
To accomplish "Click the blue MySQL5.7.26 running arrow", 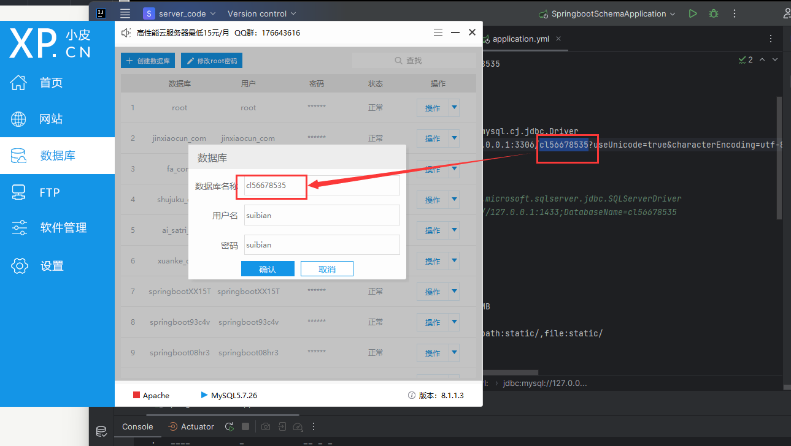I will click(x=204, y=395).
